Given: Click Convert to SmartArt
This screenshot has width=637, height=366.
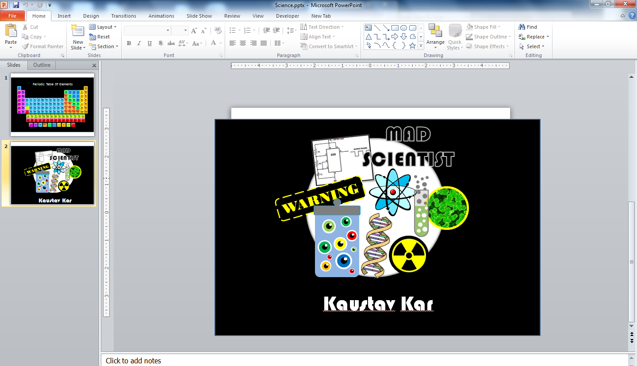Looking at the screenshot, I should pos(329,46).
